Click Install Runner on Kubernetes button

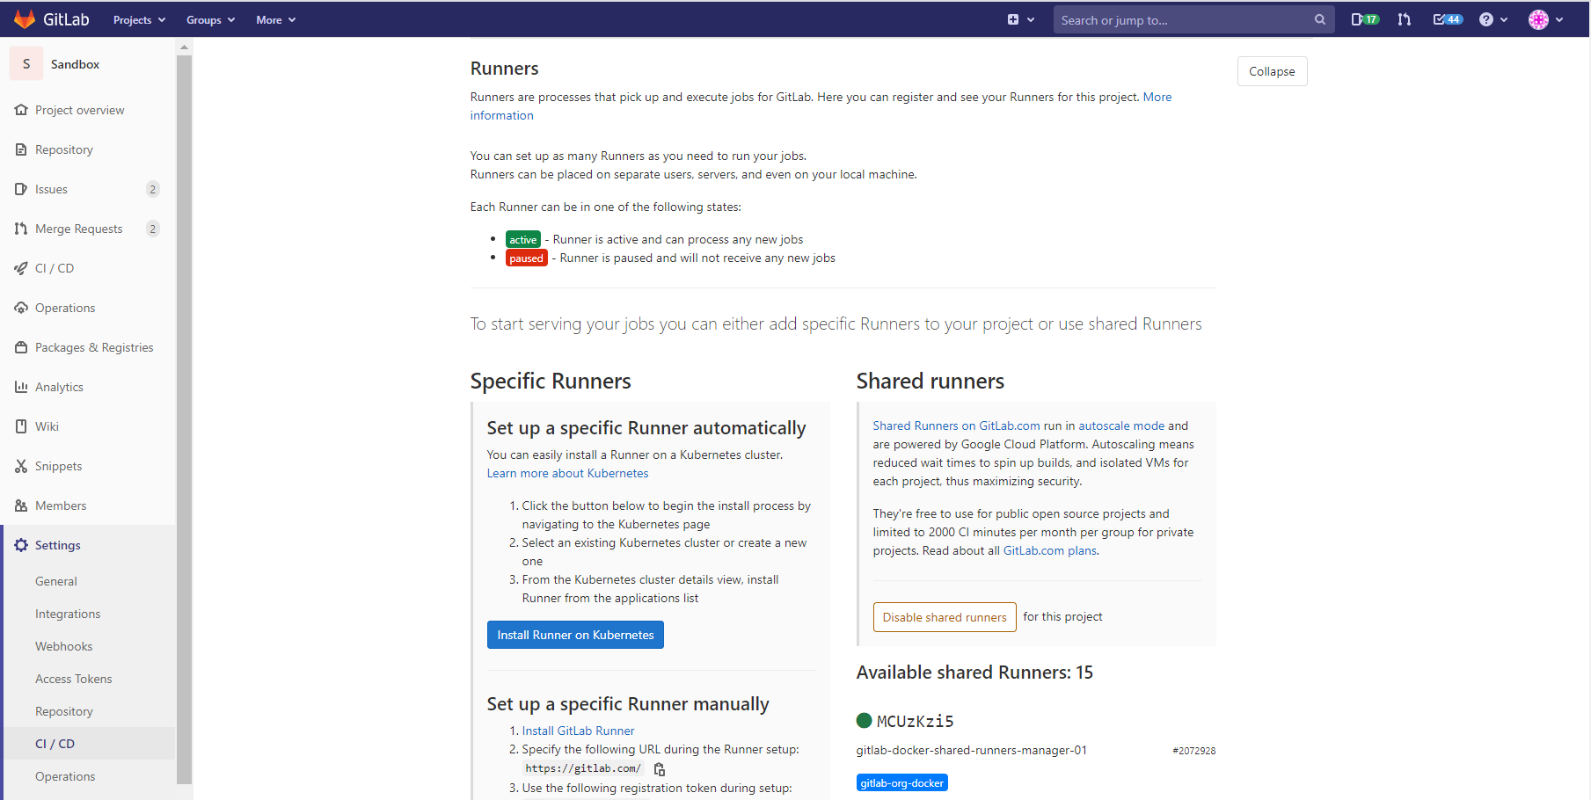575,635
